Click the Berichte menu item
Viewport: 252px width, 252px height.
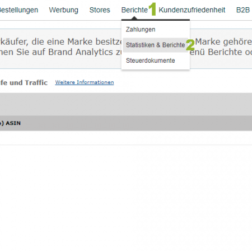(134, 10)
